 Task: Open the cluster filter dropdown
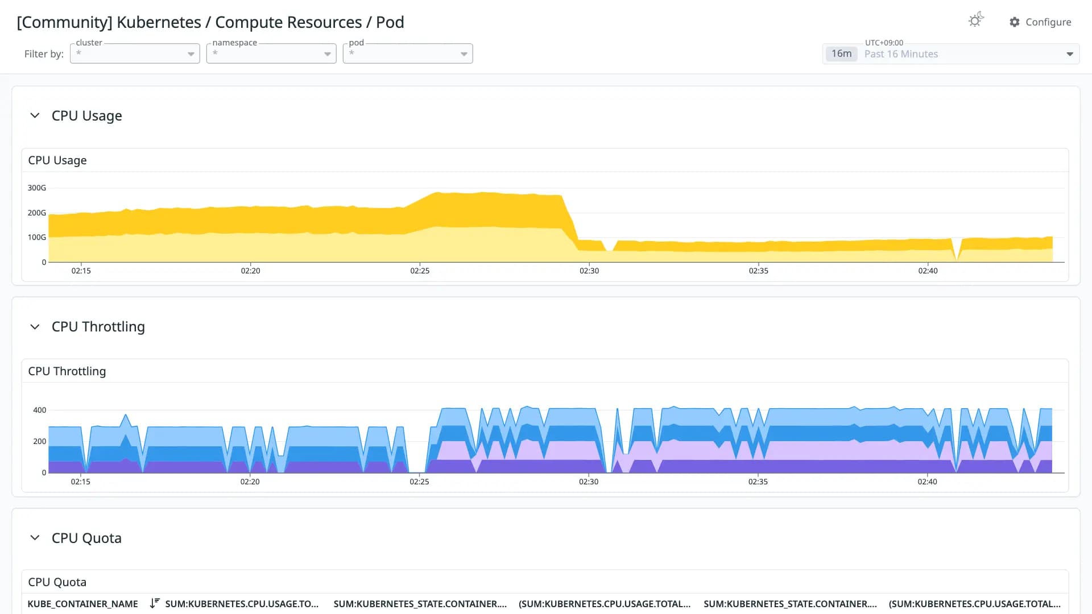(135, 53)
